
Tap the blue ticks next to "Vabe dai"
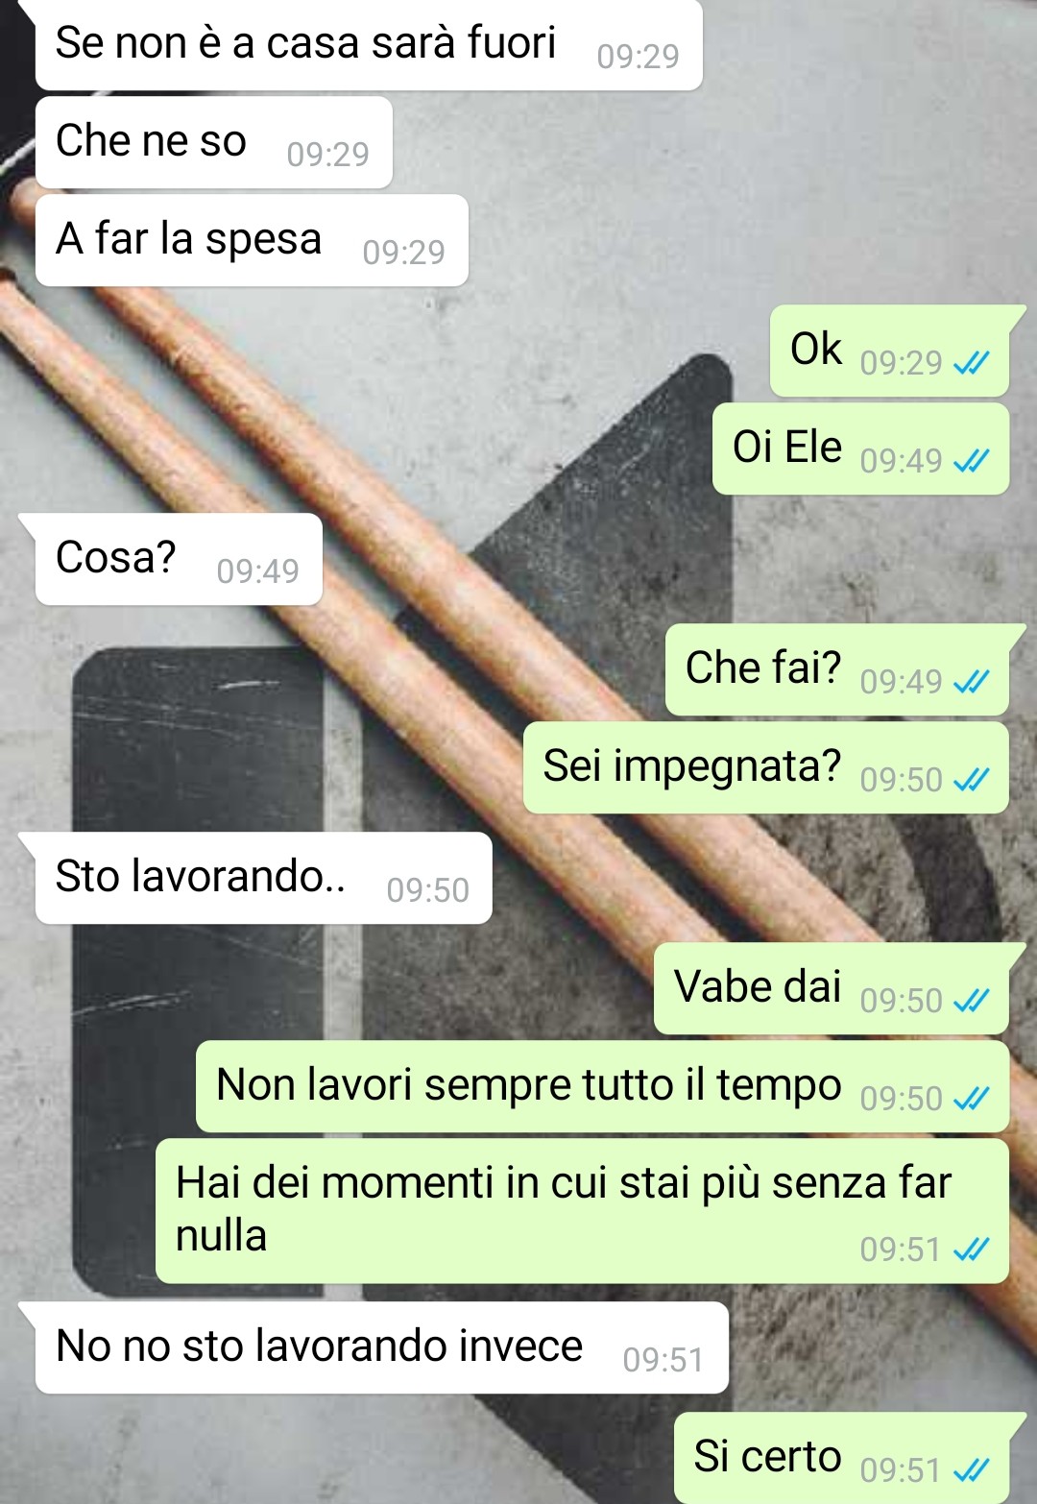coord(971,1001)
